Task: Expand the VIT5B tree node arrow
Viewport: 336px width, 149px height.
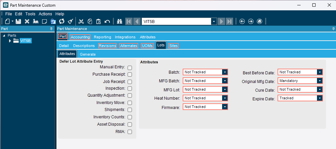Action: point(10,41)
